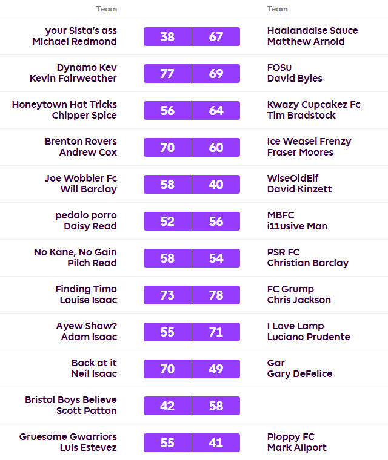Open the WiseOldElf team link
388x460 pixels.
[x=293, y=179]
